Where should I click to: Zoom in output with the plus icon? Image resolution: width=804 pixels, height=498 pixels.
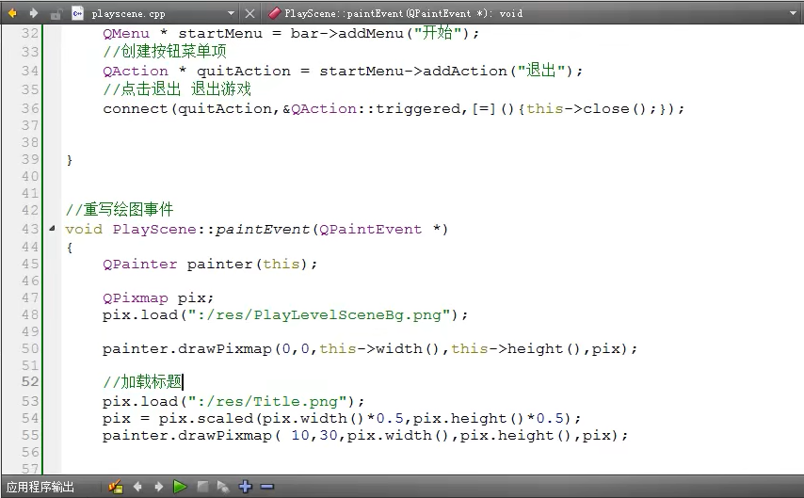pos(246,486)
